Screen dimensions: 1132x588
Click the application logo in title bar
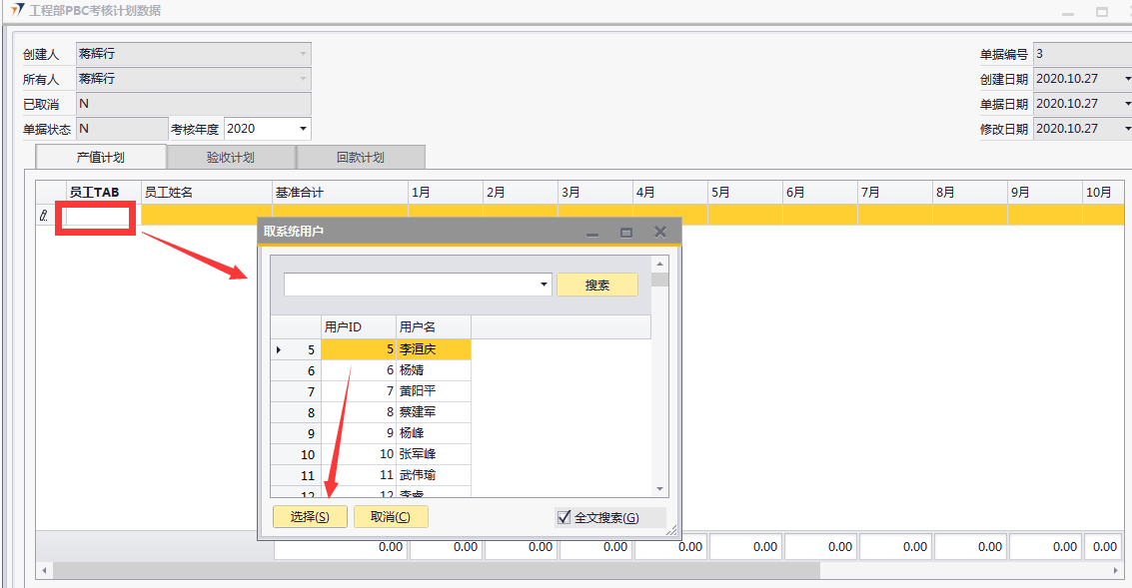pos(17,10)
